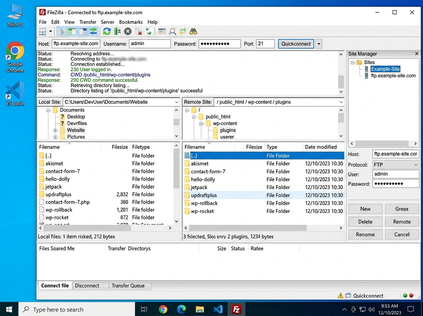Click the Disconnect from server toolbar icon
Viewport: 423px width, 316px height.
139,31
